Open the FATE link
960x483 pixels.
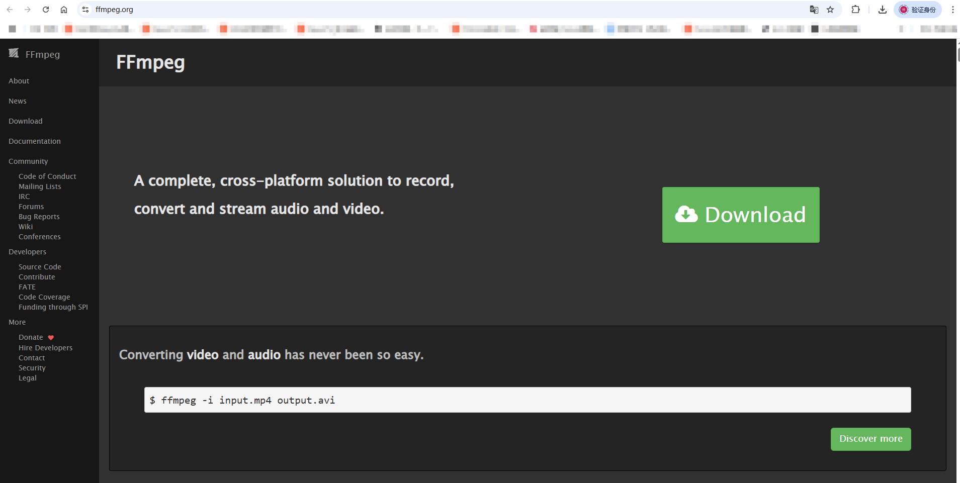(x=27, y=287)
